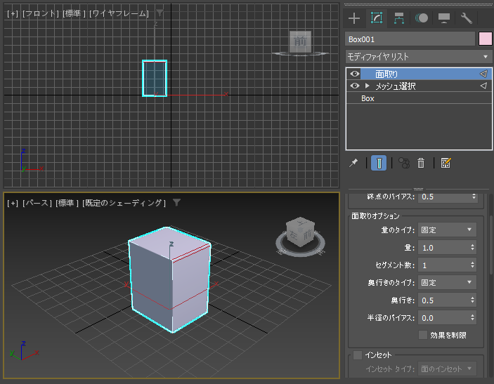Click the Pin Stack icon
The image size is (494, 384).
tap(353, 163)
